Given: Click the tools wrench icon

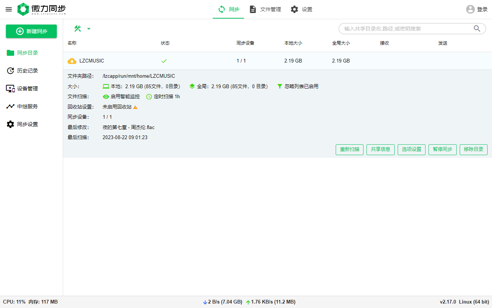Looking at the screenshot, I should [x=78, y=29].
